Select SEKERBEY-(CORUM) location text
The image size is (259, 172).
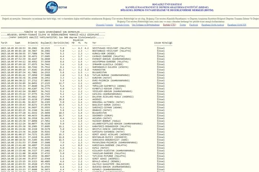tap(103, 116)
